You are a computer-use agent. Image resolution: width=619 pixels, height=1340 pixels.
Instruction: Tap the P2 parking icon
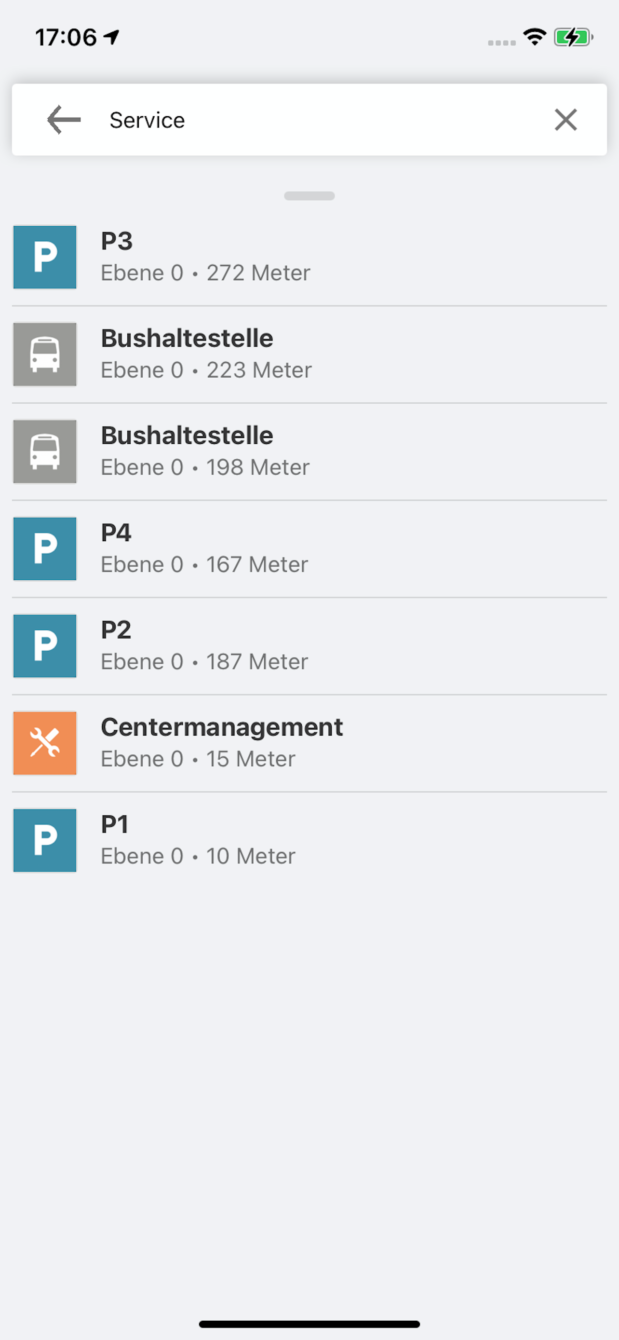[x=45, y=645]
